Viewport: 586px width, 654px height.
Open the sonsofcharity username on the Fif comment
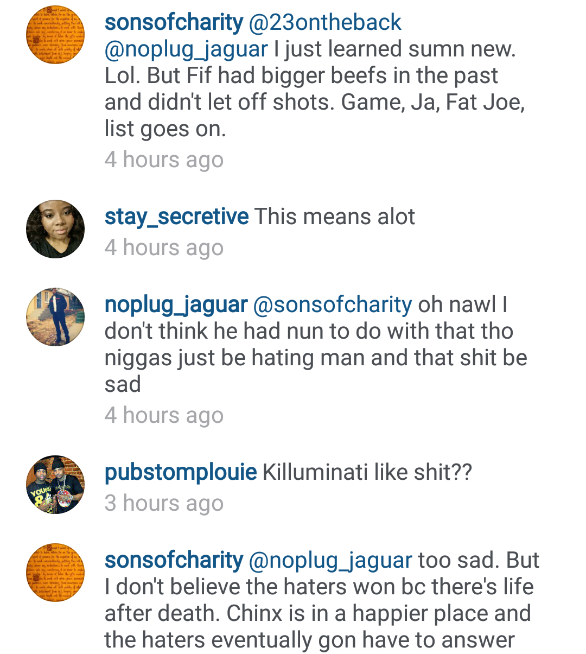click(x=174, y=23)
